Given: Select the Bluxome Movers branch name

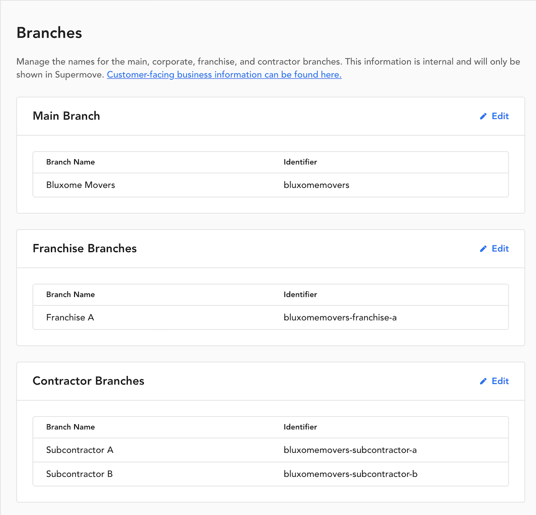Looking at the screenshot, I should [81, 185].
